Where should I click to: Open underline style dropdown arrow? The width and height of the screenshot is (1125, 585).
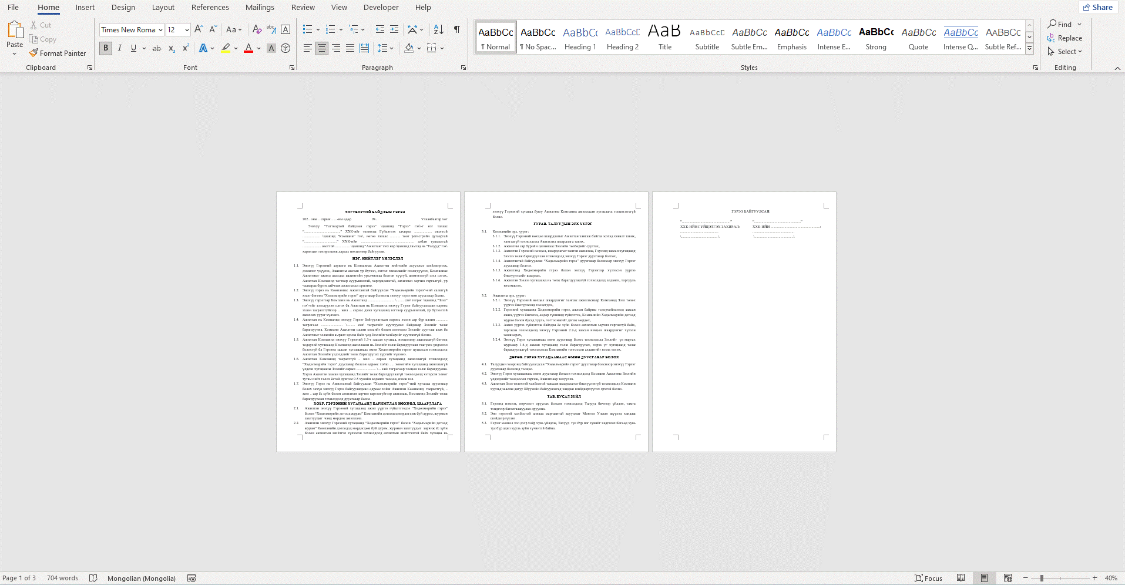click(144, 48)
